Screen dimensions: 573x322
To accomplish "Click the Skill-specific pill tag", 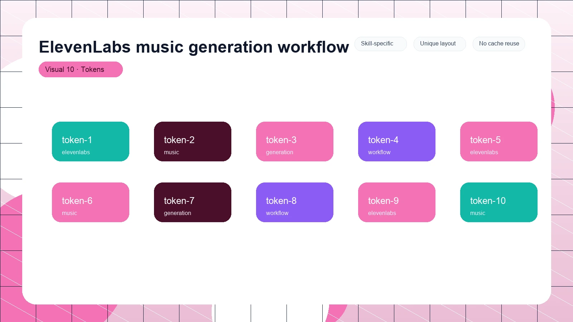I will (x=380, y=44).
